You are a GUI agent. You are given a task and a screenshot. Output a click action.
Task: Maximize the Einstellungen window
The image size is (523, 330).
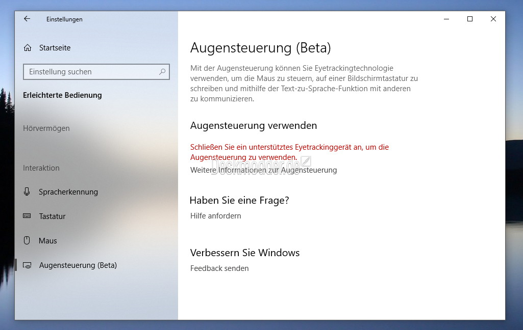(470, 19)
